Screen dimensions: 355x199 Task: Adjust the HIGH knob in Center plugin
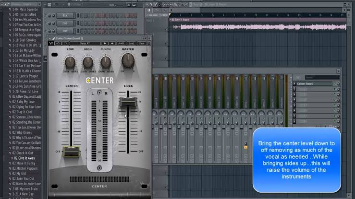[88, 62]
